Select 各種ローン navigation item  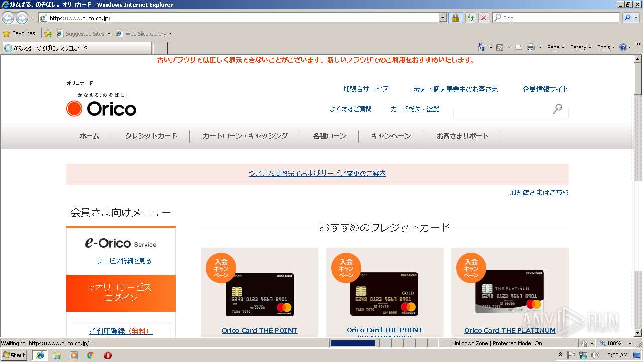coord(330,136)
